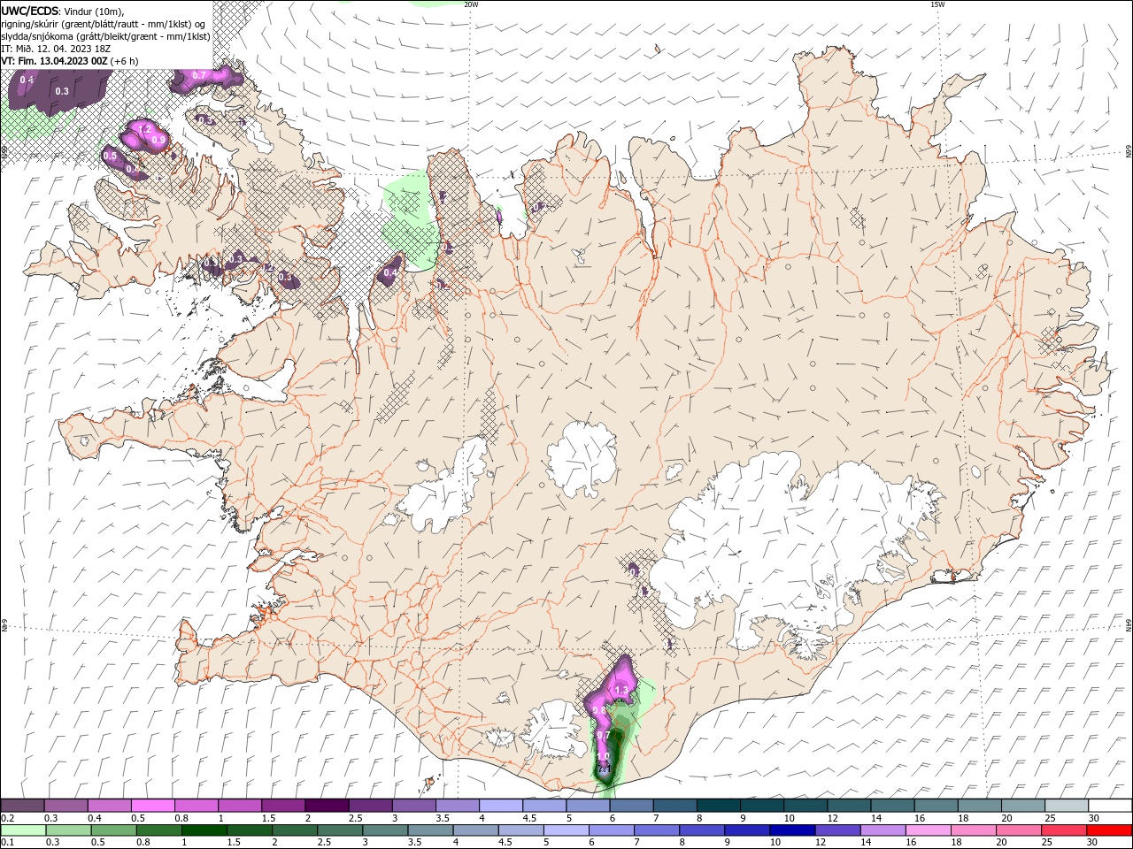
Task: Click the 'rigning/skúrir' legend description line
Action: click(104, 24)
